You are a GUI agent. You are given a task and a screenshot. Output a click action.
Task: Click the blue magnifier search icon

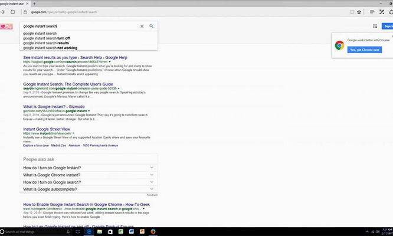pyautogui.click(x=152, y=26)
